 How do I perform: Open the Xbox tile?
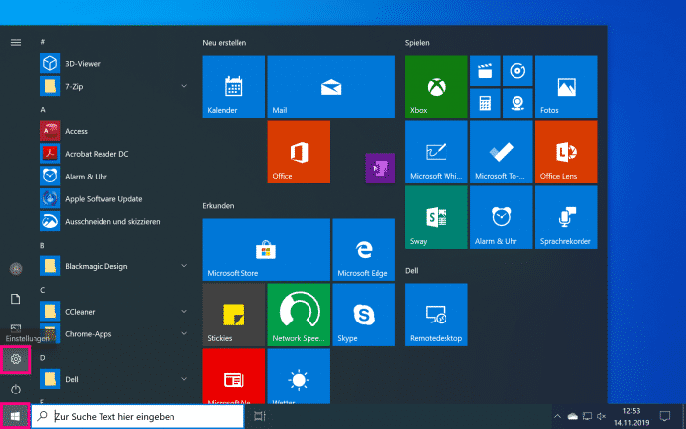click(436, 87)
